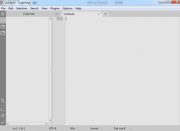180x131 pixels.
Task: Click the CudaText app icon in title bar
Action: point(1,2)
